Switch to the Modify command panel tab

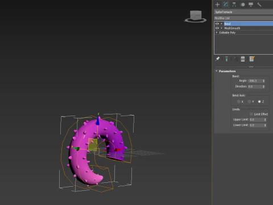pyautogui.click(x=226, y=5)
